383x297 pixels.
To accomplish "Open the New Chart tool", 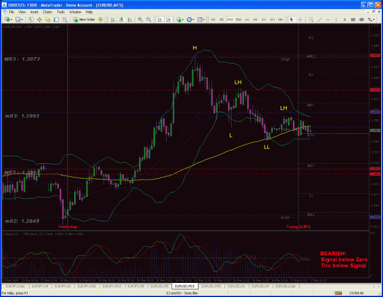I will click(x=7, y=20).
